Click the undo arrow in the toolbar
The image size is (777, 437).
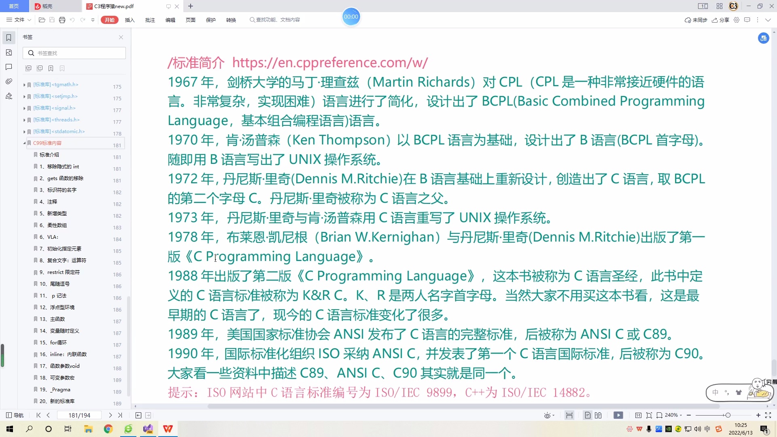[72, 20]
